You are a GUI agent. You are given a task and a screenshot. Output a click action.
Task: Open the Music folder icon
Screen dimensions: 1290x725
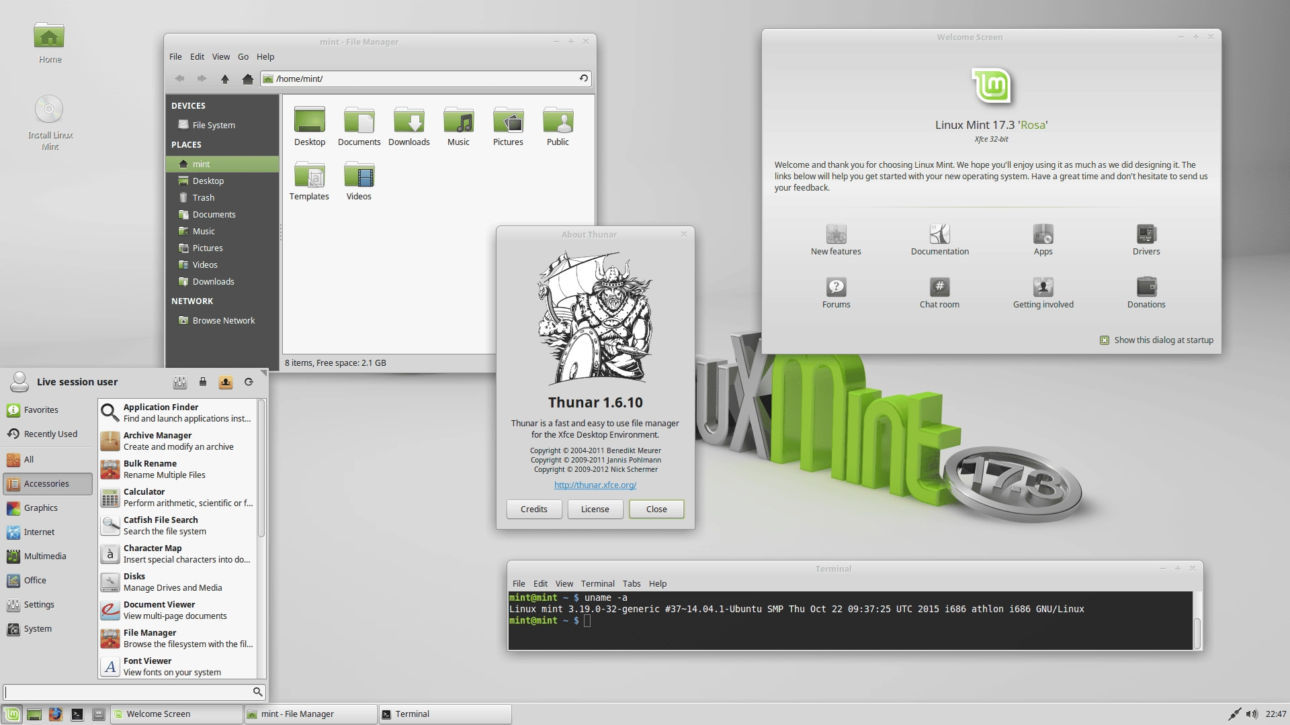[459, 126]
